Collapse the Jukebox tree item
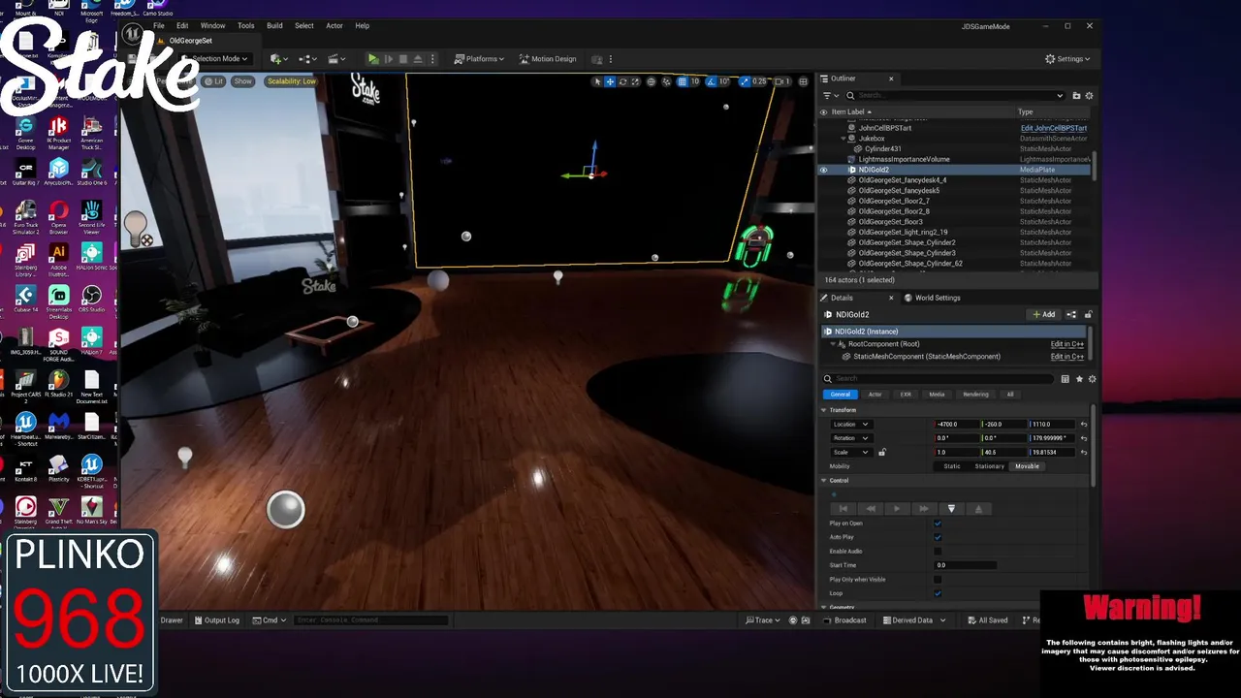Screen dimensions: 1241x698 pos(843,139)
